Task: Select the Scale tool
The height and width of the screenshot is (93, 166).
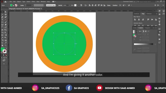Action: coord(6,27)
